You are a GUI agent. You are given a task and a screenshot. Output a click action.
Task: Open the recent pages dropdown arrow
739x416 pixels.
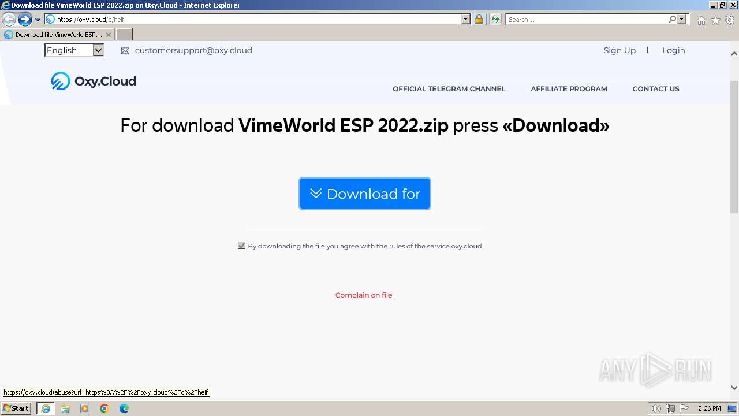pos(38,20)
